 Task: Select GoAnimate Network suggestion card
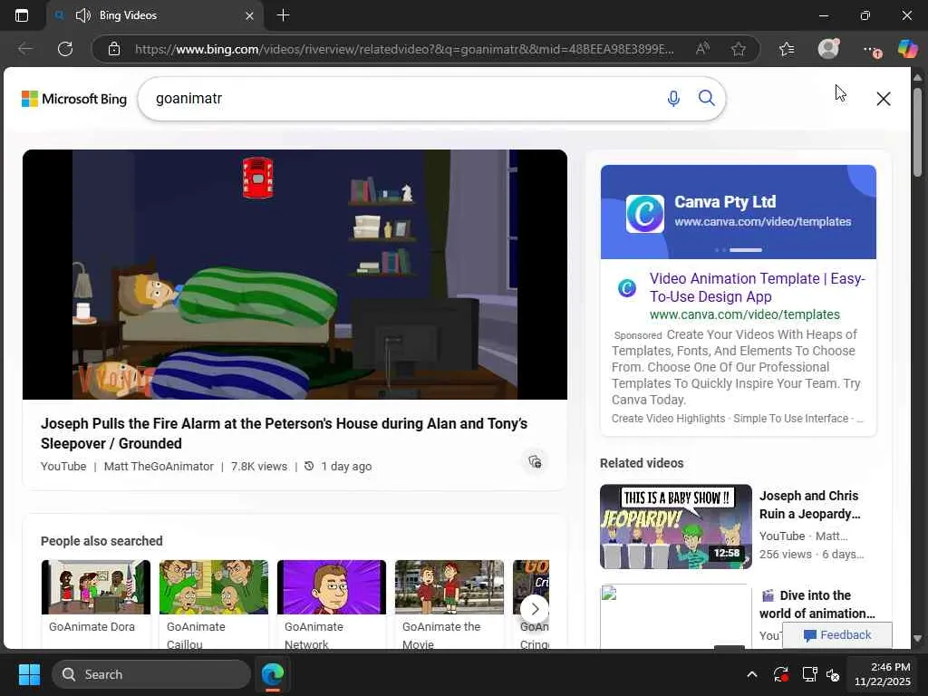(332, 604)
